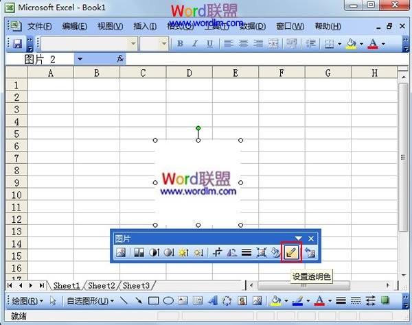Apply yellow Fill Color in Formatting toolbar
Screen dimensions: 412x325
[352, 44]
